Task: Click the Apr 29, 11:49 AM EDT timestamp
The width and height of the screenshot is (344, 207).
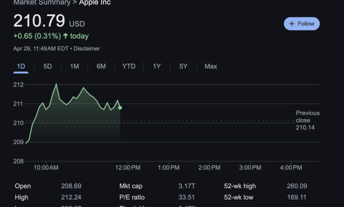Action: (x=41, y=48)
